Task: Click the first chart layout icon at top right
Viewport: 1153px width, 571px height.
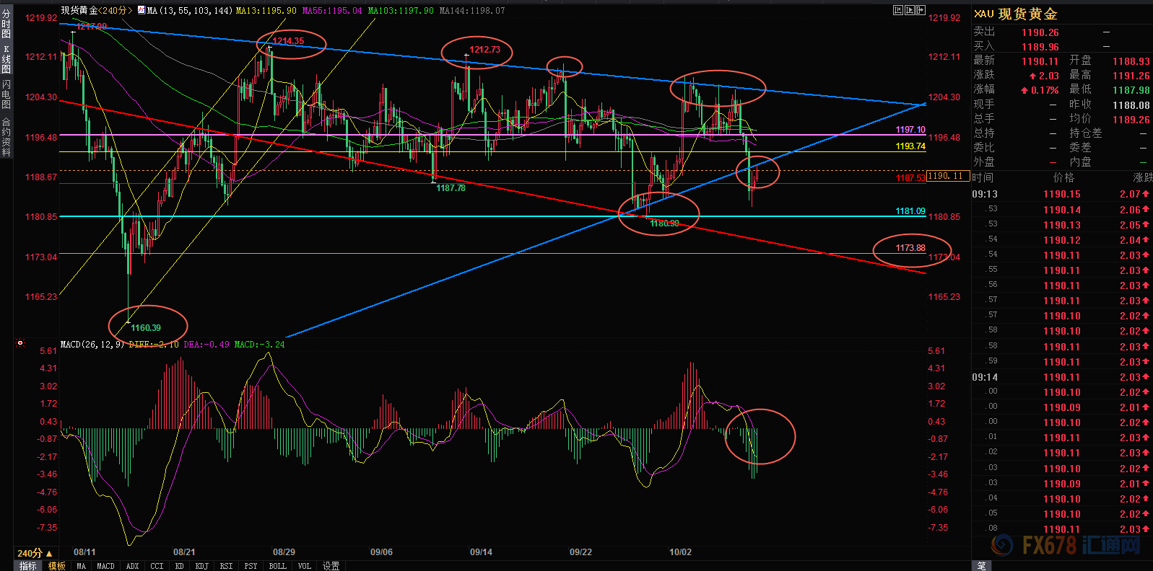Action: tap(898, 10)
